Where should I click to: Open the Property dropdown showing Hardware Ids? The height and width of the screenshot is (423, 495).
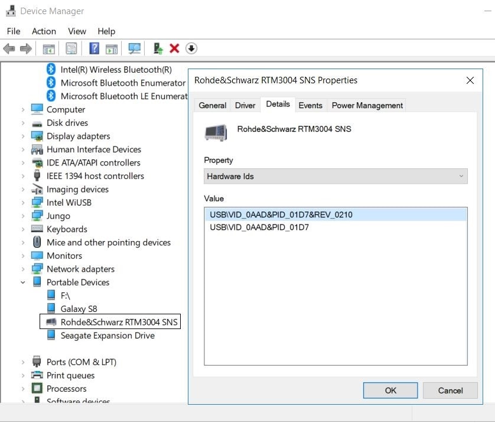(335, 176)
